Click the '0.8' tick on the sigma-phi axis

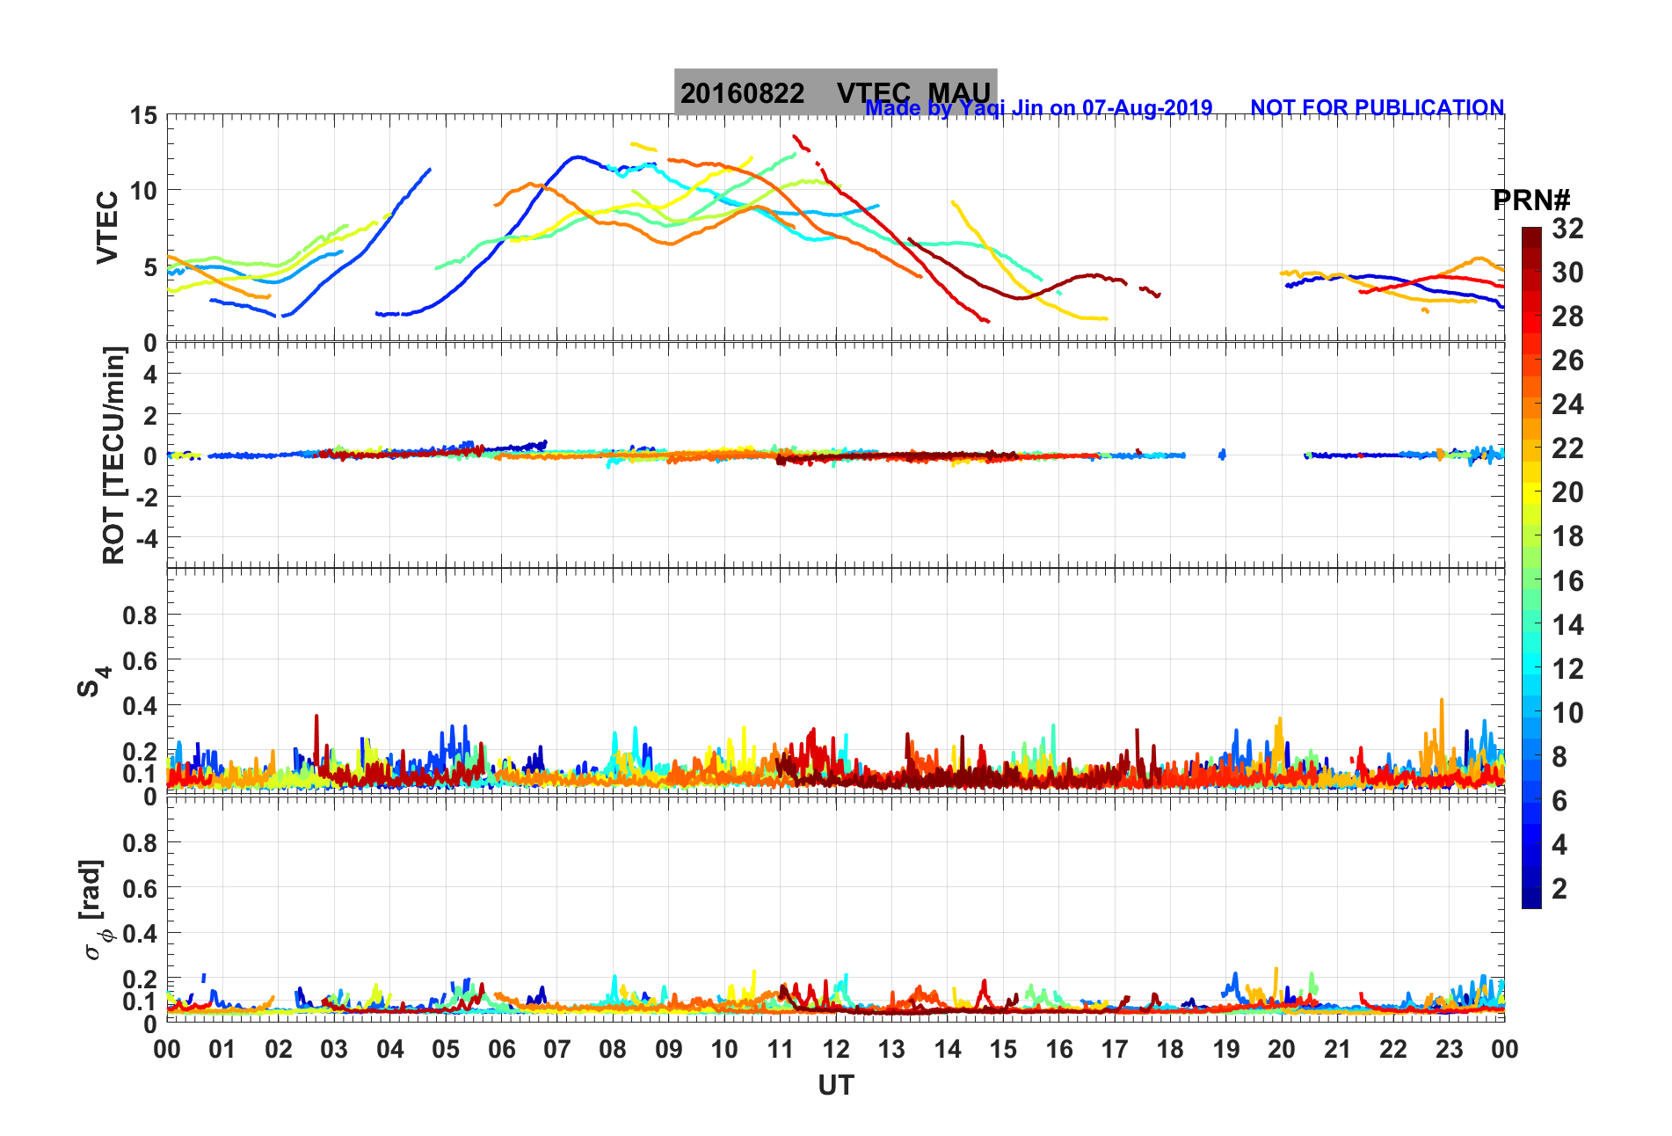pyautogui.click(x=140, y=843)
